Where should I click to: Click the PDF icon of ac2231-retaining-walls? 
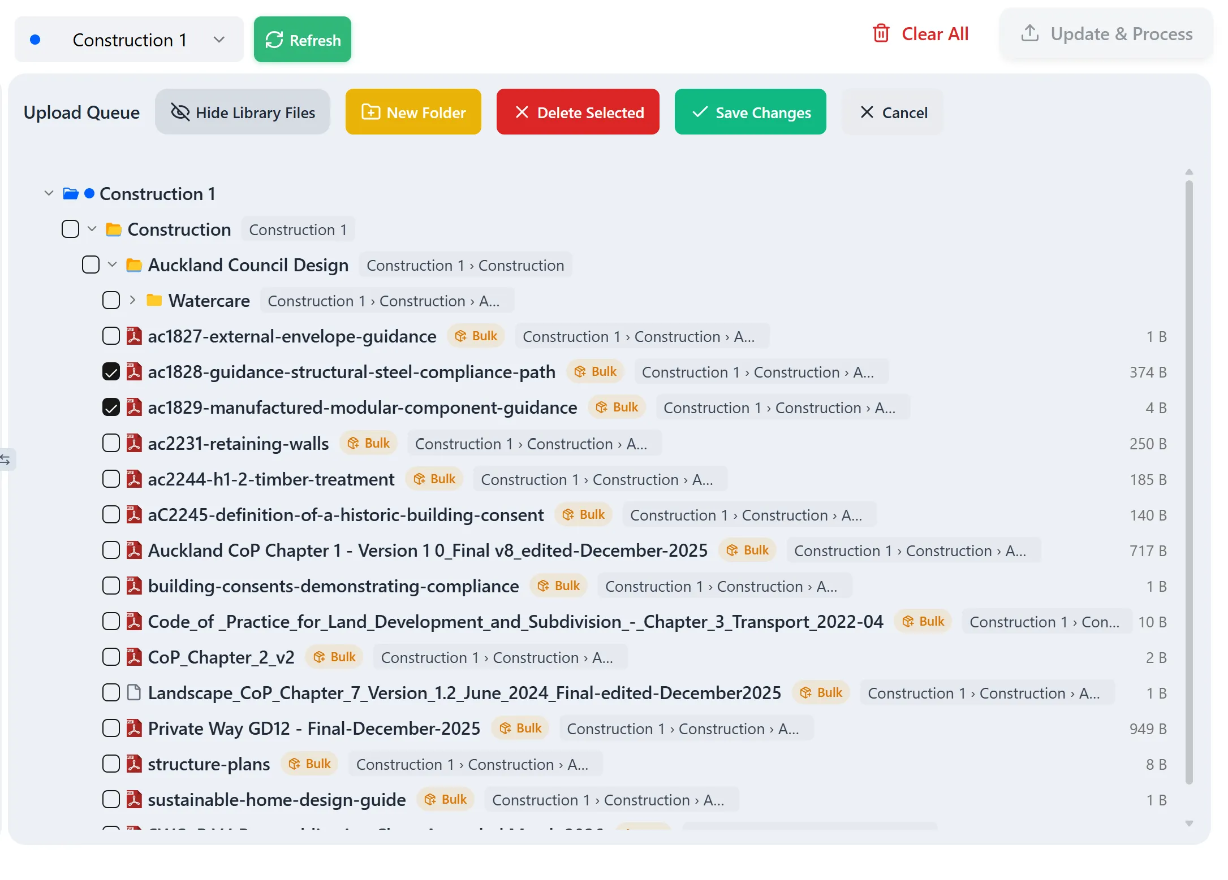pyautogui.click(x=134, y=443)
